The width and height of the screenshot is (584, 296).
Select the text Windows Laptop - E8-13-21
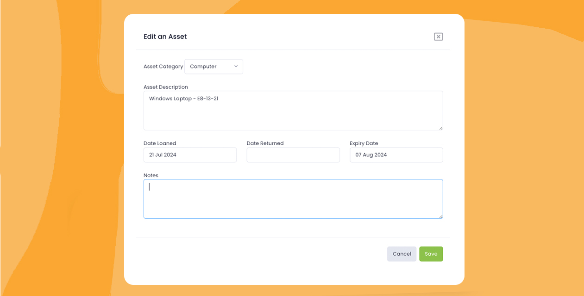(x=183, y=98)
